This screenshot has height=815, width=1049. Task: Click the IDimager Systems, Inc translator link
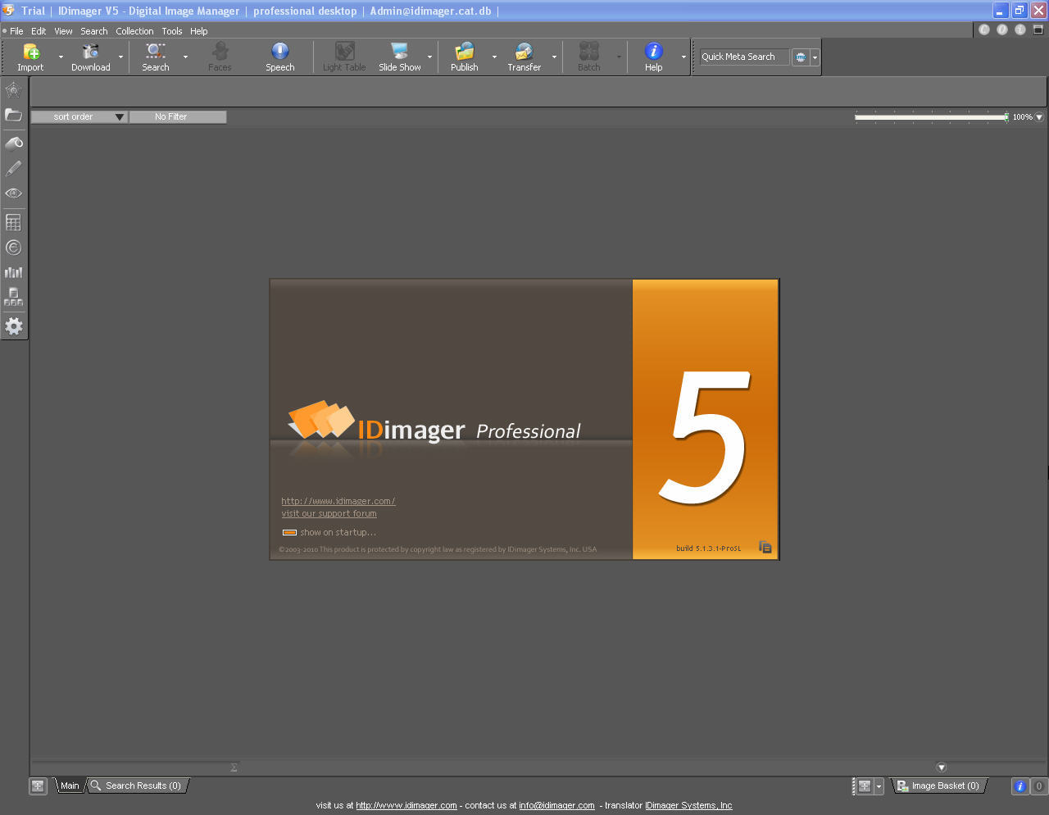tap(688, 805)
